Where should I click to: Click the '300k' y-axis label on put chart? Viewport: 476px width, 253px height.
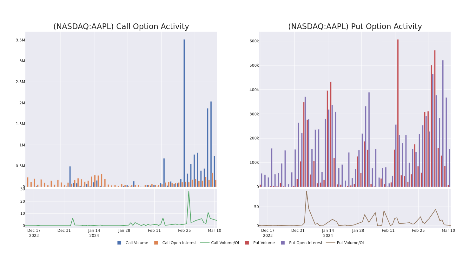(254, 114)
